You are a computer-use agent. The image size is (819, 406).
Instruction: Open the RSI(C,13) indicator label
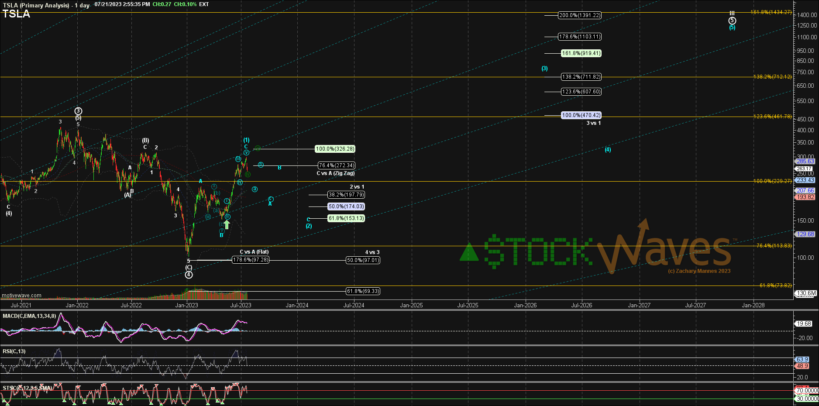[14, 351]
